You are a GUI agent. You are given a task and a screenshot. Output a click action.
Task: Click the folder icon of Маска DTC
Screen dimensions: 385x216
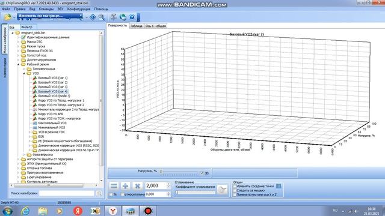tap(23, 42)
